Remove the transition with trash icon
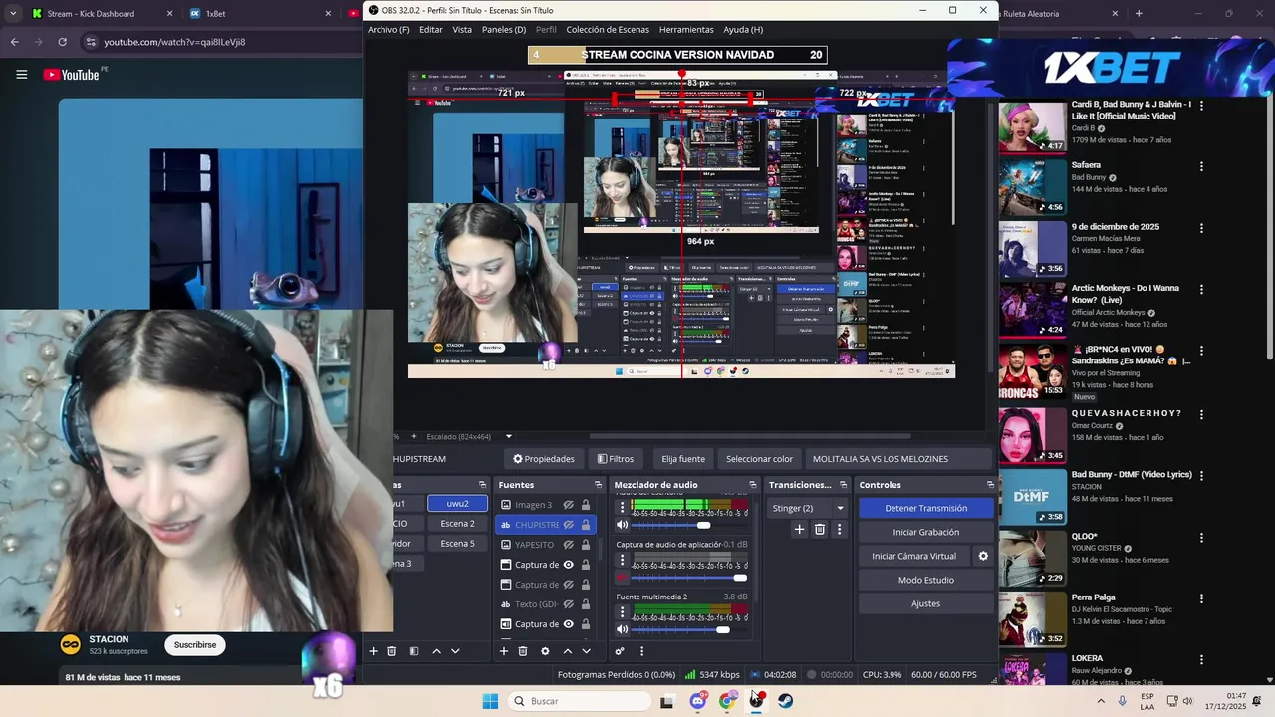The height and width of the screenshot is (717, 1275). click(820, 530)
